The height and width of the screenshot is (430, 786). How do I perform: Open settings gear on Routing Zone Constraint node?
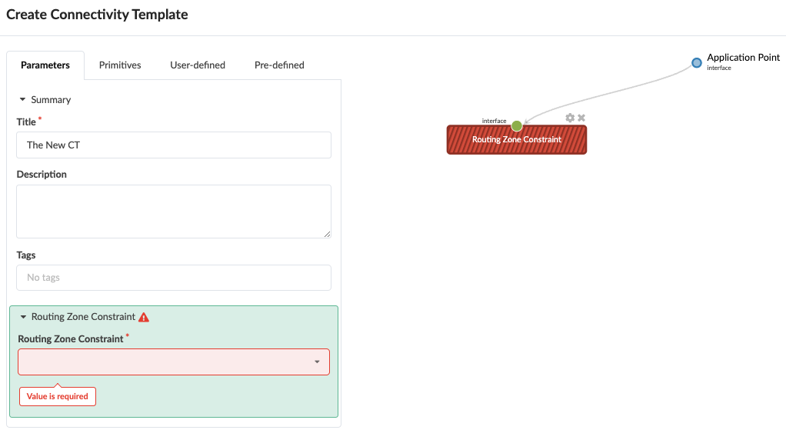(x=570, y=118)
